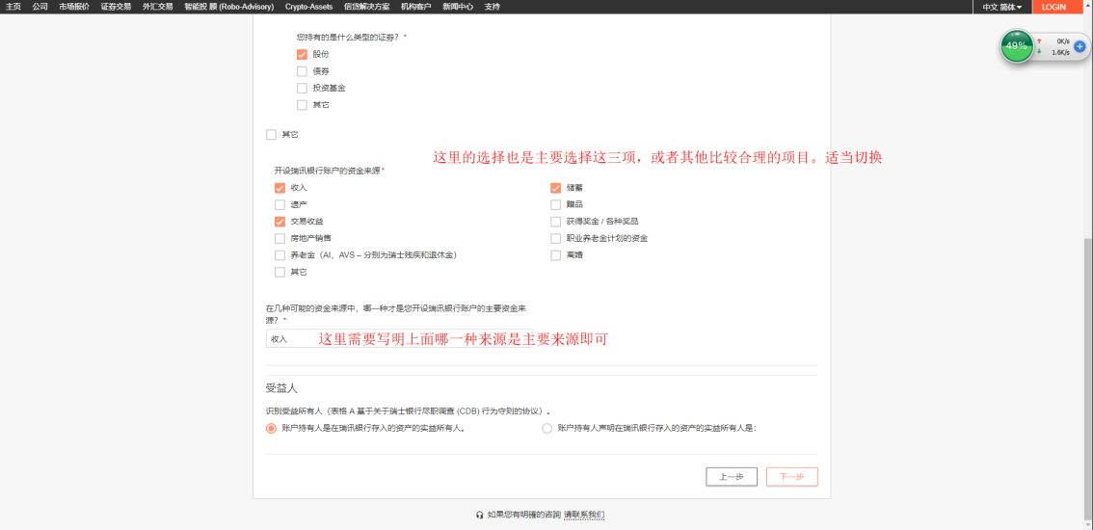Click the main funding source input field
This screenshot has width=1093, height=530.
pyautogui.click(x=291, y=339)
